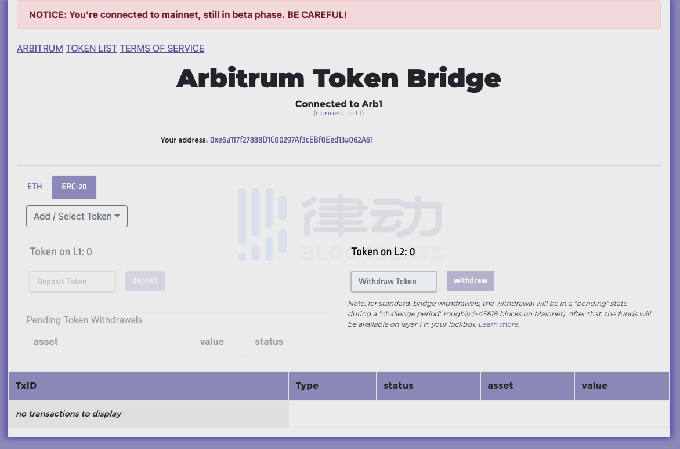Open the ARBITRUM link
The width and height of the screenshot is (680, 449).
[x=40, y=48]
